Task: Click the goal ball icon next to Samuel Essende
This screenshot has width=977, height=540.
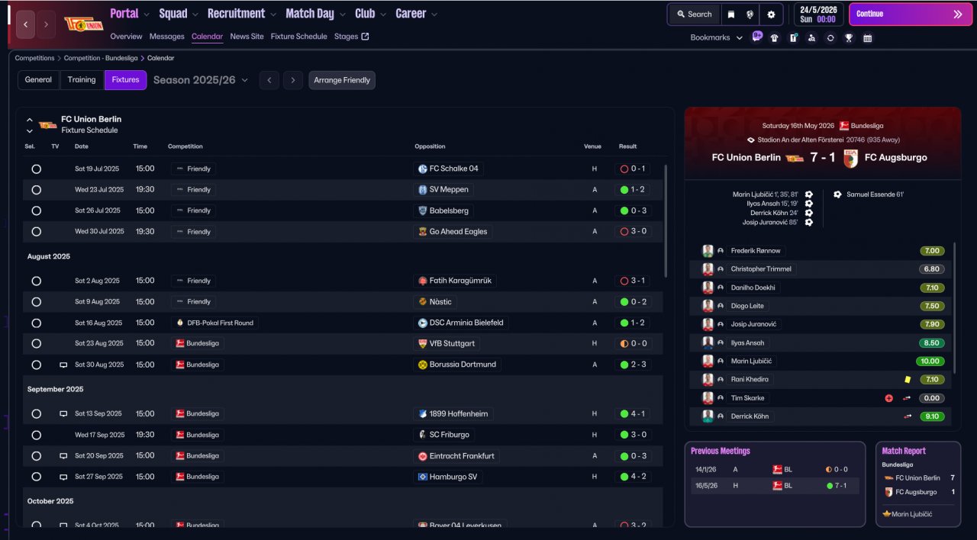Action: pos(837,194)
